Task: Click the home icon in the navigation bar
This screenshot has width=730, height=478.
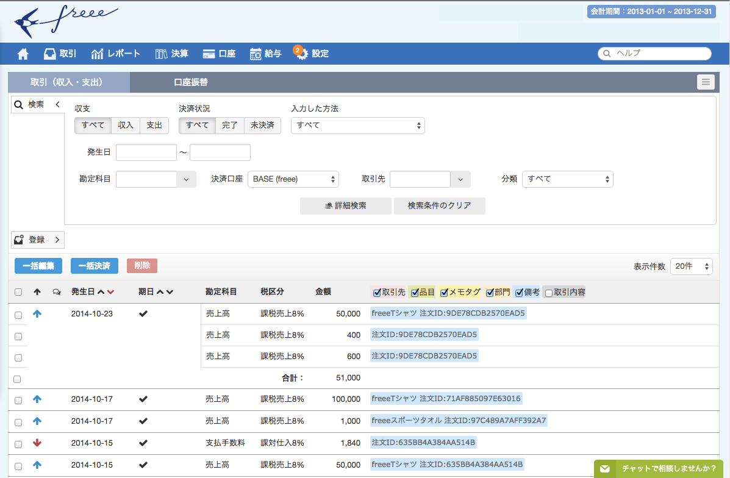Action: click(x=23, y=54)
